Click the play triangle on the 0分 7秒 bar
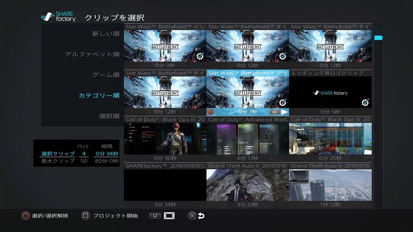Screen dimensions: 413x232 pos(284,112)
